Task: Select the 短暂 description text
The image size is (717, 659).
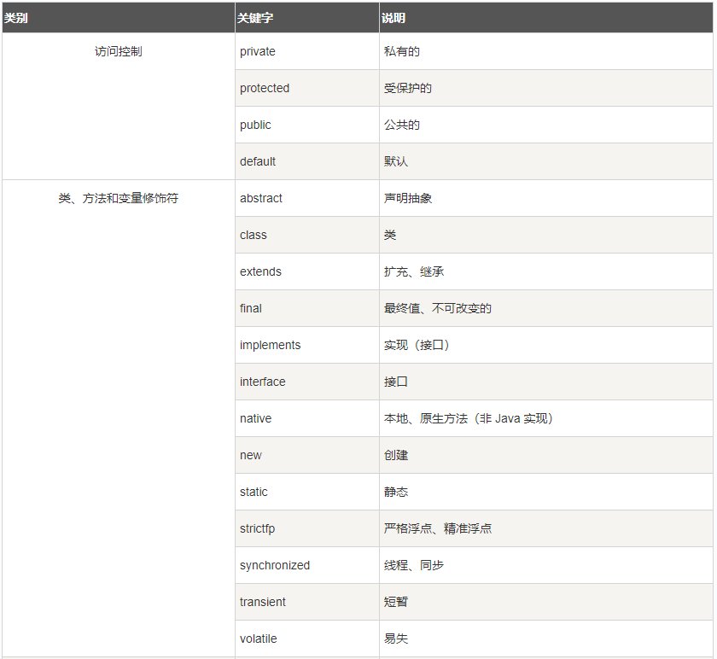Action: click(x=395, y=602)
